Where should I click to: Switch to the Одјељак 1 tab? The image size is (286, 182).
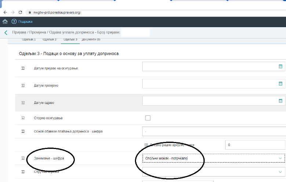point(29,39)
